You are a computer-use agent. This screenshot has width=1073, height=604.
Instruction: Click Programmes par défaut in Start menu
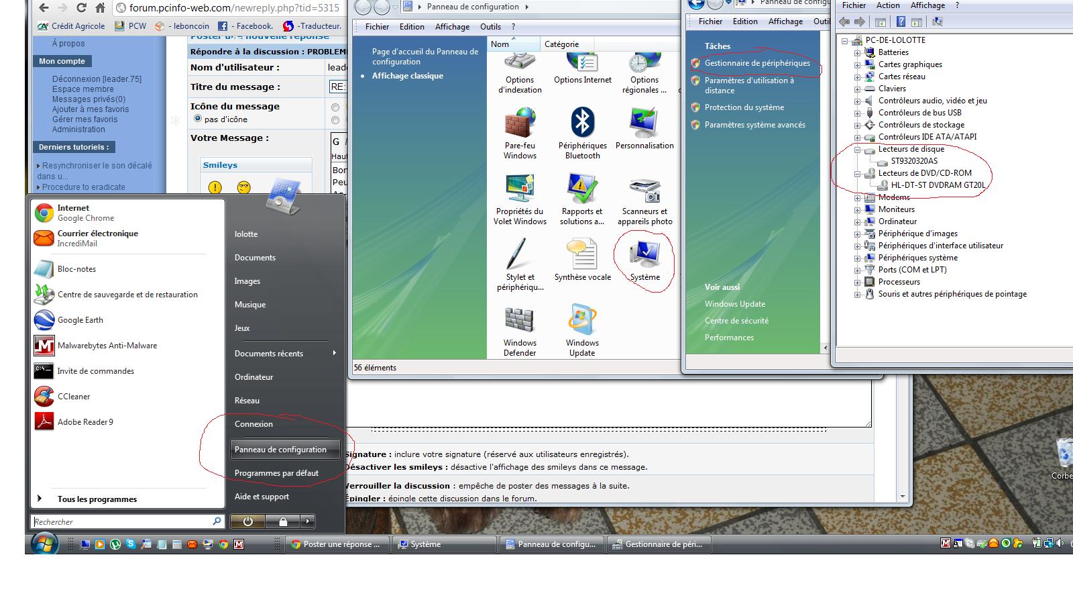tap(276, 473)
